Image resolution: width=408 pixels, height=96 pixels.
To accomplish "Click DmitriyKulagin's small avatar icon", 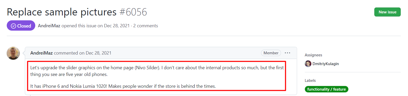I will pos(308,64).
